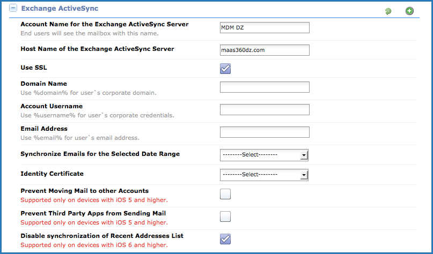The width and height of the screenshot is (433, 254).
Task: Click the arrow button on date range select
Action: tap(304, 155)
